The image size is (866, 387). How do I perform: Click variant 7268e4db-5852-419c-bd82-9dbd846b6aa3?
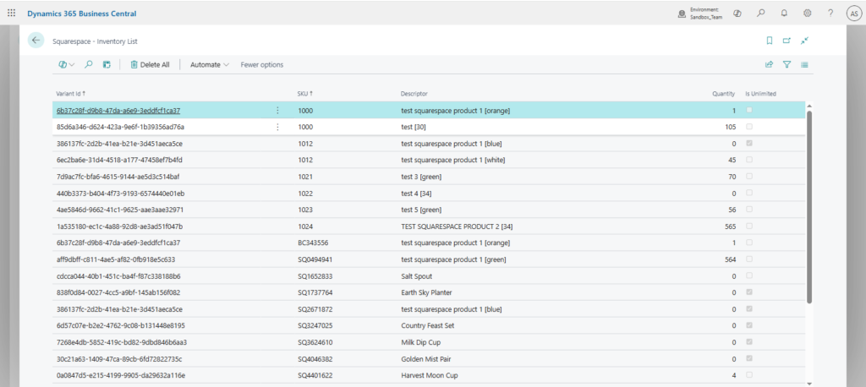[x=122, y=342]
